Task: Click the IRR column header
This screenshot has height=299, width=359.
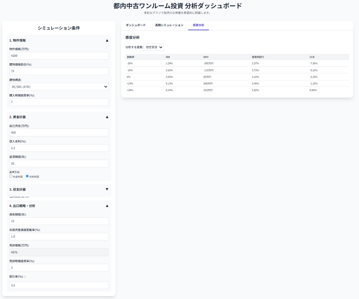Action: tap(168, 57)
